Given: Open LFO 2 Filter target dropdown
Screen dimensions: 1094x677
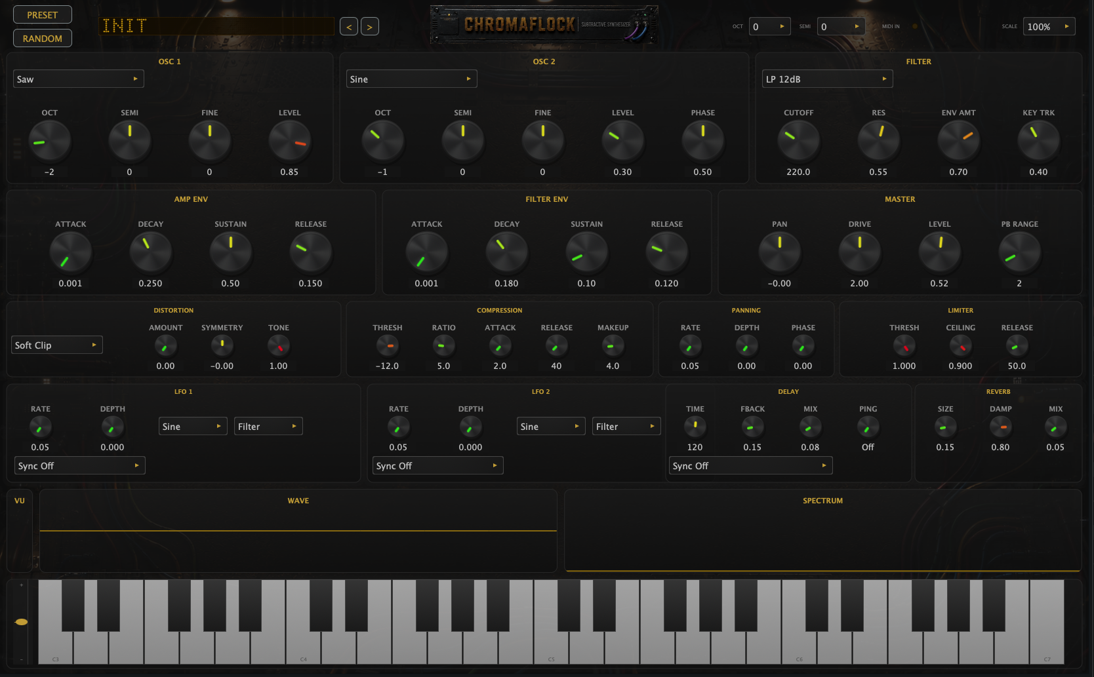Looking at the screenshot, I should point(626,426).
